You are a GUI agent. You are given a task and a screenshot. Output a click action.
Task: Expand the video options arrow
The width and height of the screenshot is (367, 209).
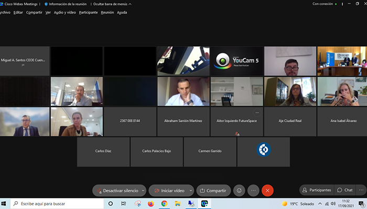tap(191, 191)
